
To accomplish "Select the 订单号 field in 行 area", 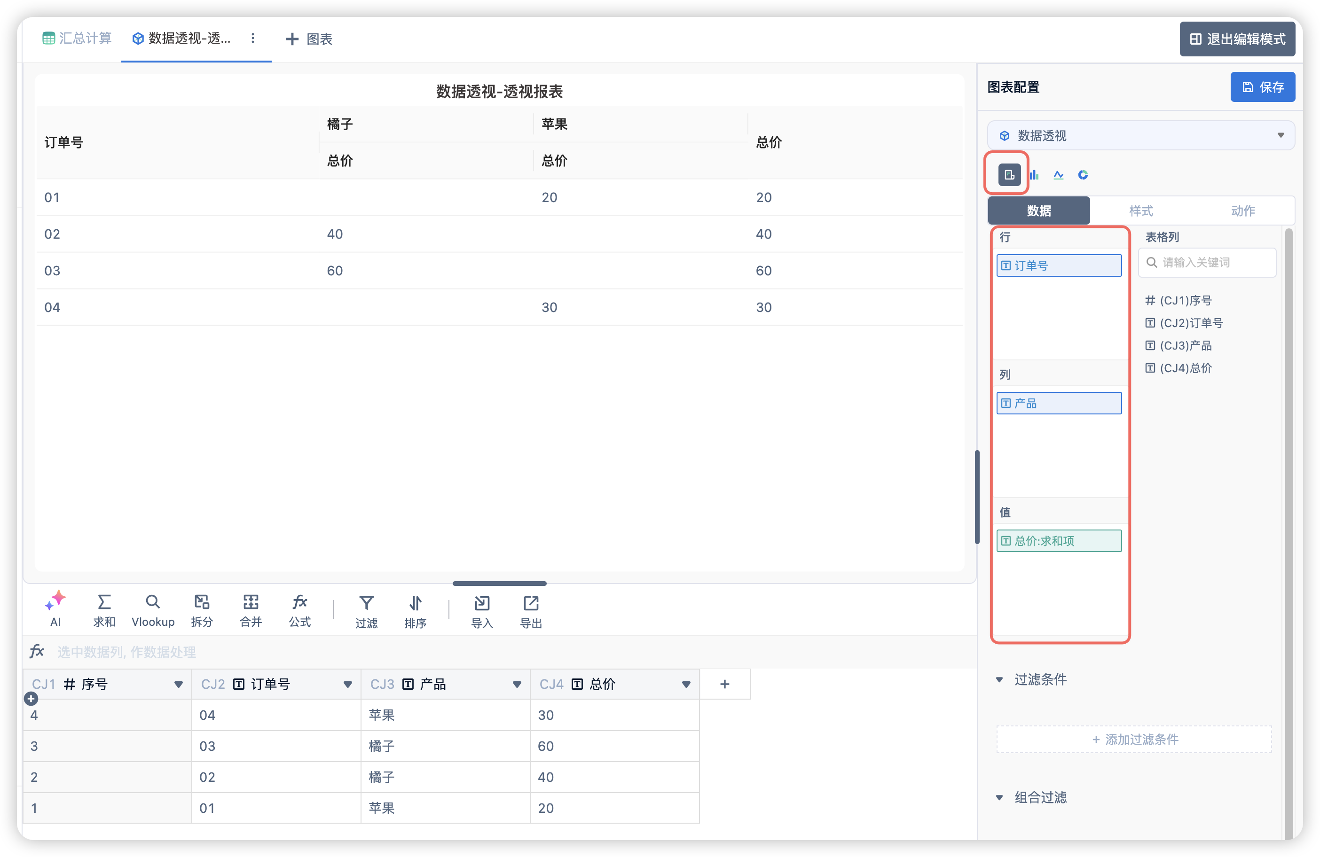I will point(1058,265).
